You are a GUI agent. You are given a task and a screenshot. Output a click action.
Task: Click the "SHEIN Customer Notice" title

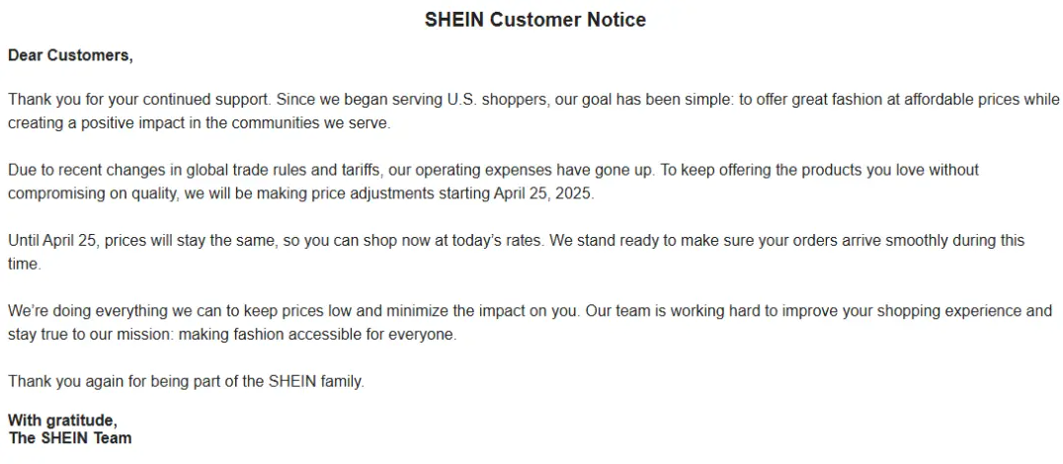pyautogui.click(x=534, y=20)
